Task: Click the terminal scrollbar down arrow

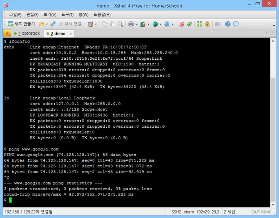Action: pyautogui.click(x=273, y=205)
